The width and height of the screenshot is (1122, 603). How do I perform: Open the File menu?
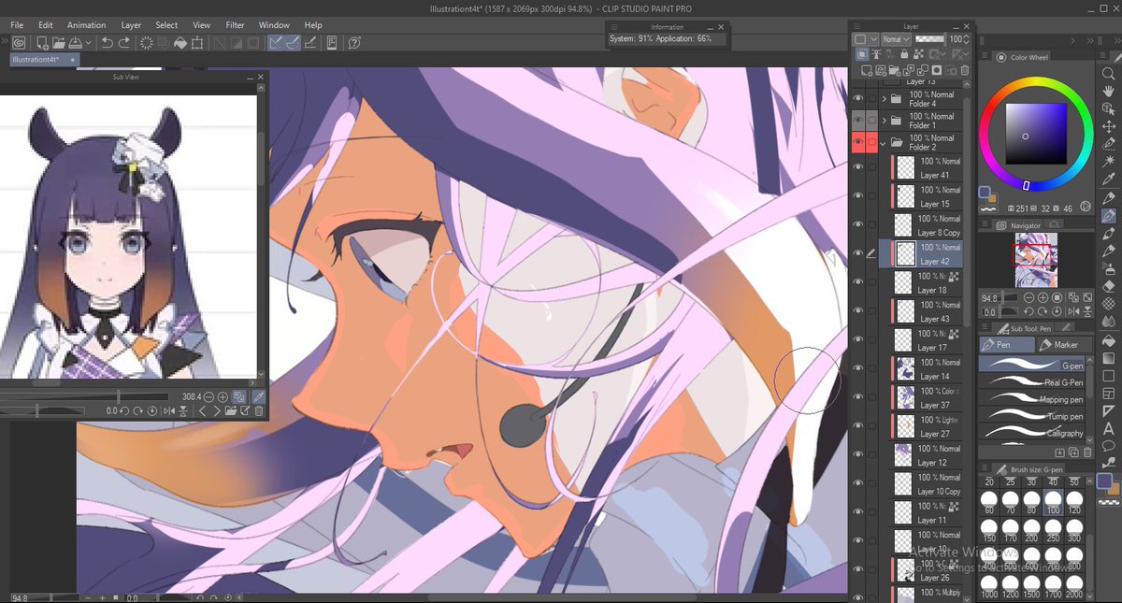click(x=17, y=25)
